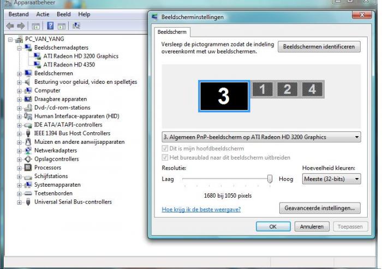Toggle 'Dit is mijn hoofdbeeldscherm' checkbox
382x269 pixels.
click(165, 149)
